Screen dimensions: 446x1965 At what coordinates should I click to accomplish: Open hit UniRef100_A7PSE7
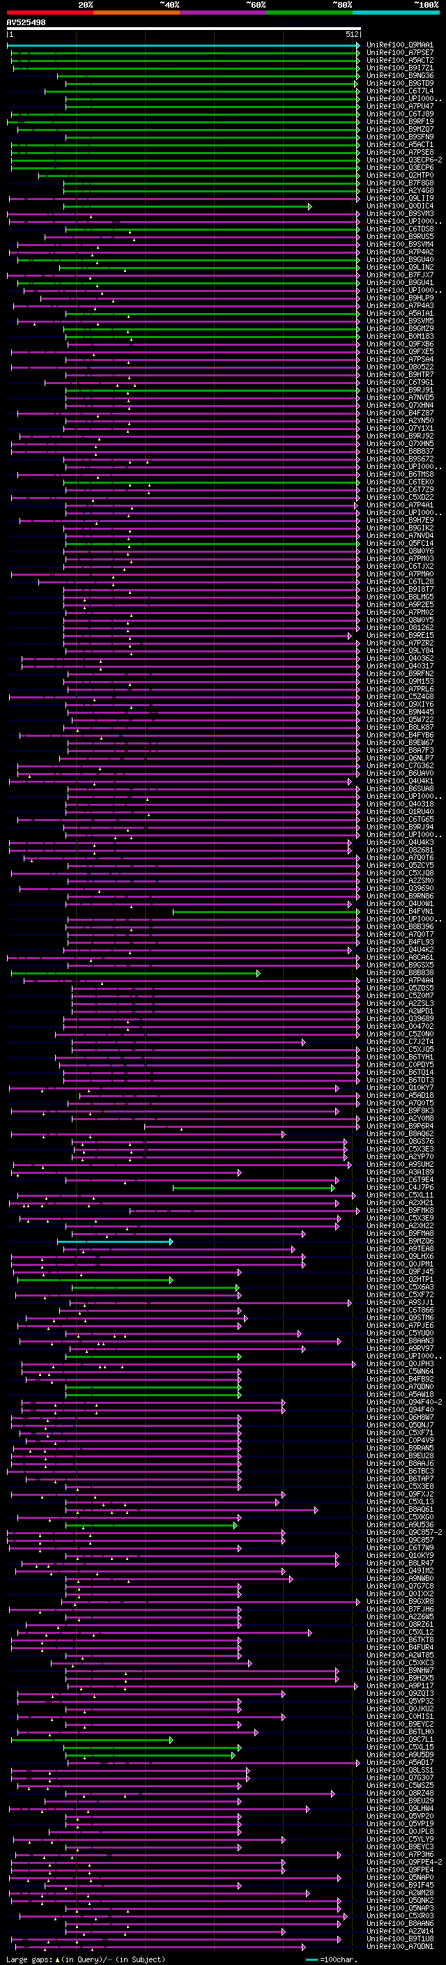pos(399,53)
